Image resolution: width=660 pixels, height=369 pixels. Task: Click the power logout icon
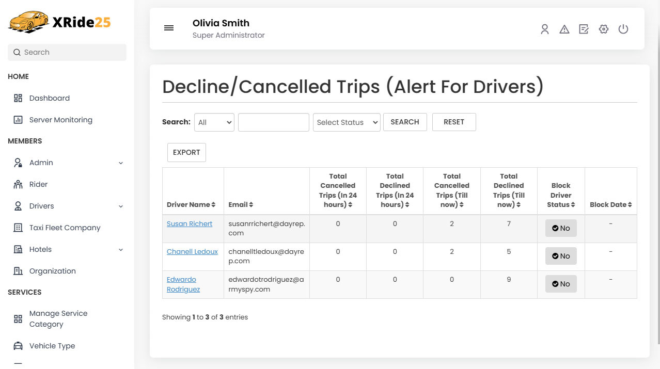pyautogui.click(x=623, y=29)
